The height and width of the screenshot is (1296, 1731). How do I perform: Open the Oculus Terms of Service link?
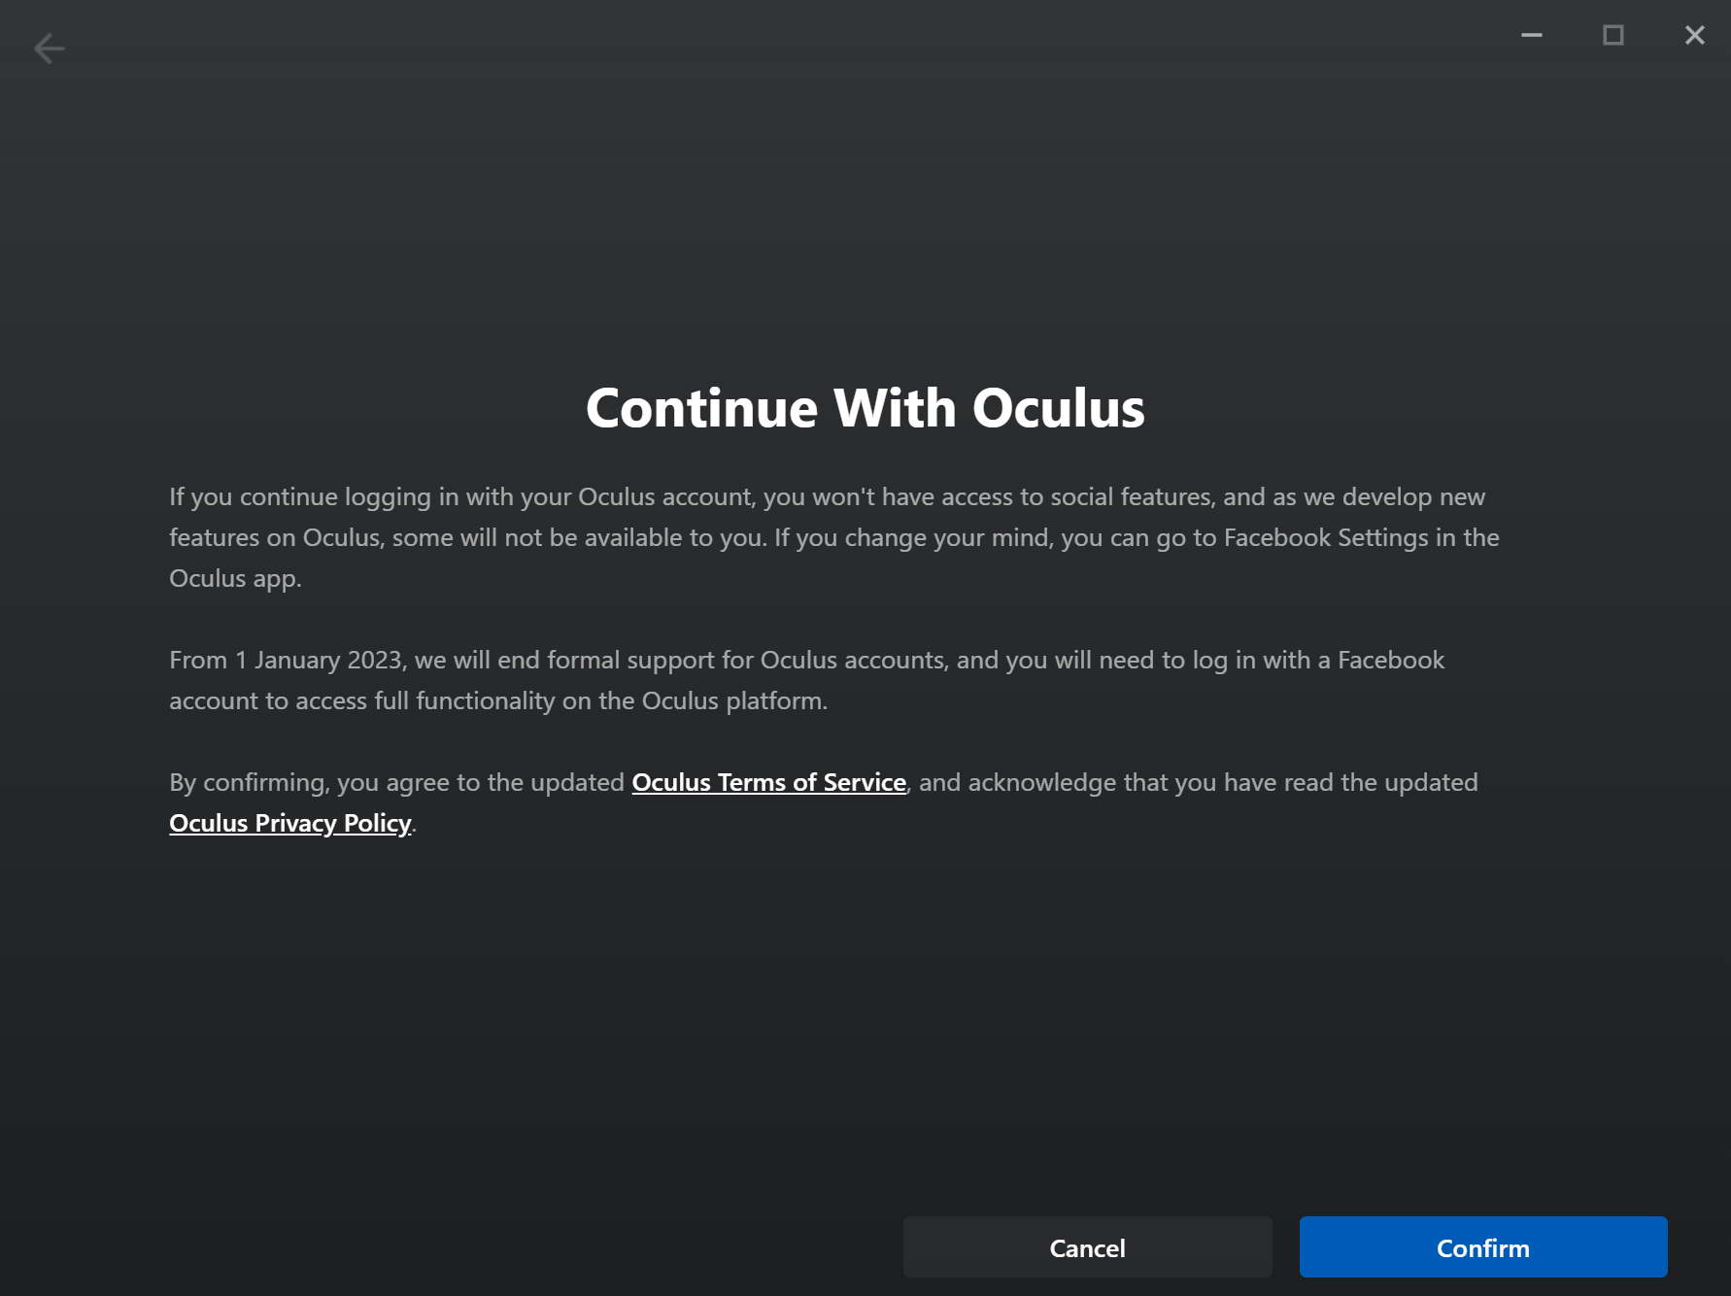[768, 782]
